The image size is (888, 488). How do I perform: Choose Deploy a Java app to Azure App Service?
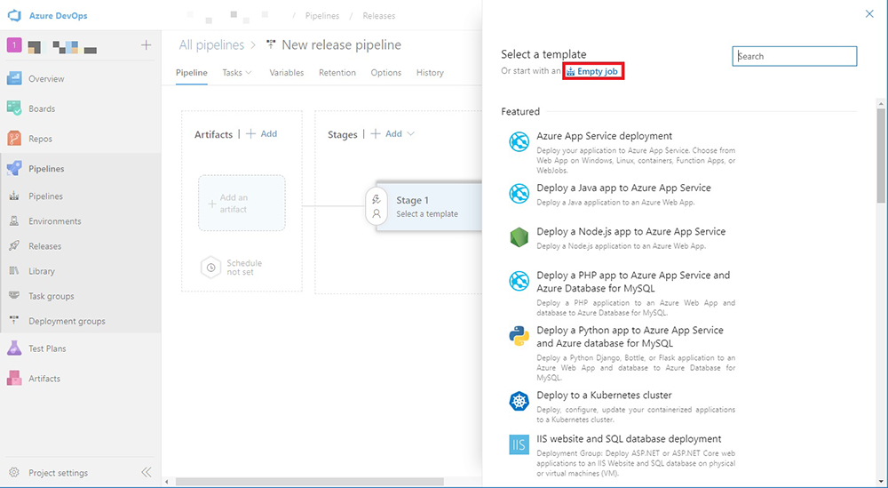[623, 188]
